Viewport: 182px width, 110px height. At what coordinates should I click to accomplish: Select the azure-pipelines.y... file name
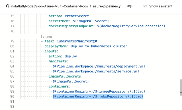pyautogui.click(x=108, y=6)
